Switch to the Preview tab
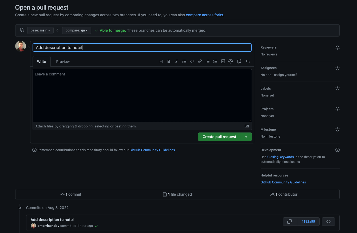Viewport: 357px width, 233px height. 63,62
